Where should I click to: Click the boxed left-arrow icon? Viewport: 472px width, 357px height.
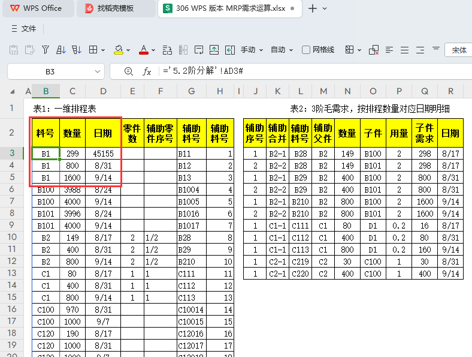coord(229,50)
